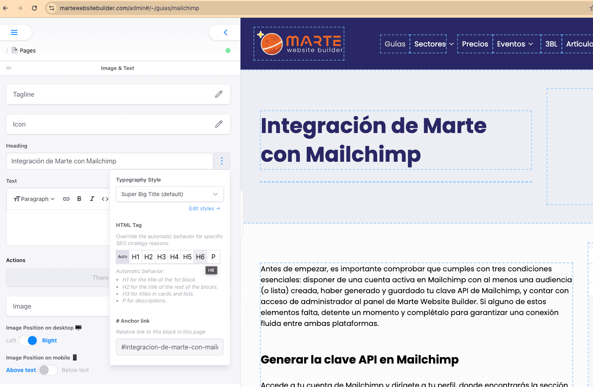
Task: Click the Anchor link input field
Action: 169,347
